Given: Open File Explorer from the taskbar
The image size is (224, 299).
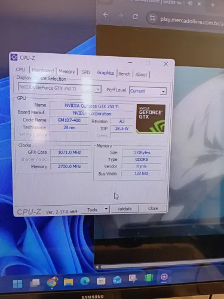Looking at the screenshot, I should coord(68,282).
